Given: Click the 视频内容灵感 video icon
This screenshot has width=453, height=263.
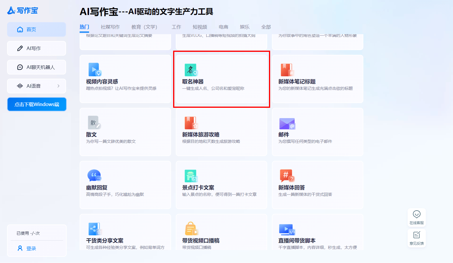Looking at the screenshot, I should (x=95, y=70).
